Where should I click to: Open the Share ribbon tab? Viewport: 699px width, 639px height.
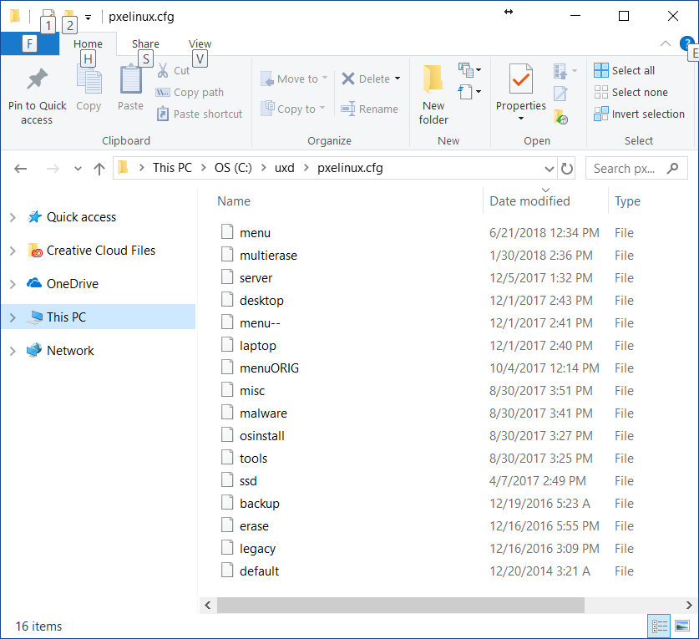pos(145,44)
